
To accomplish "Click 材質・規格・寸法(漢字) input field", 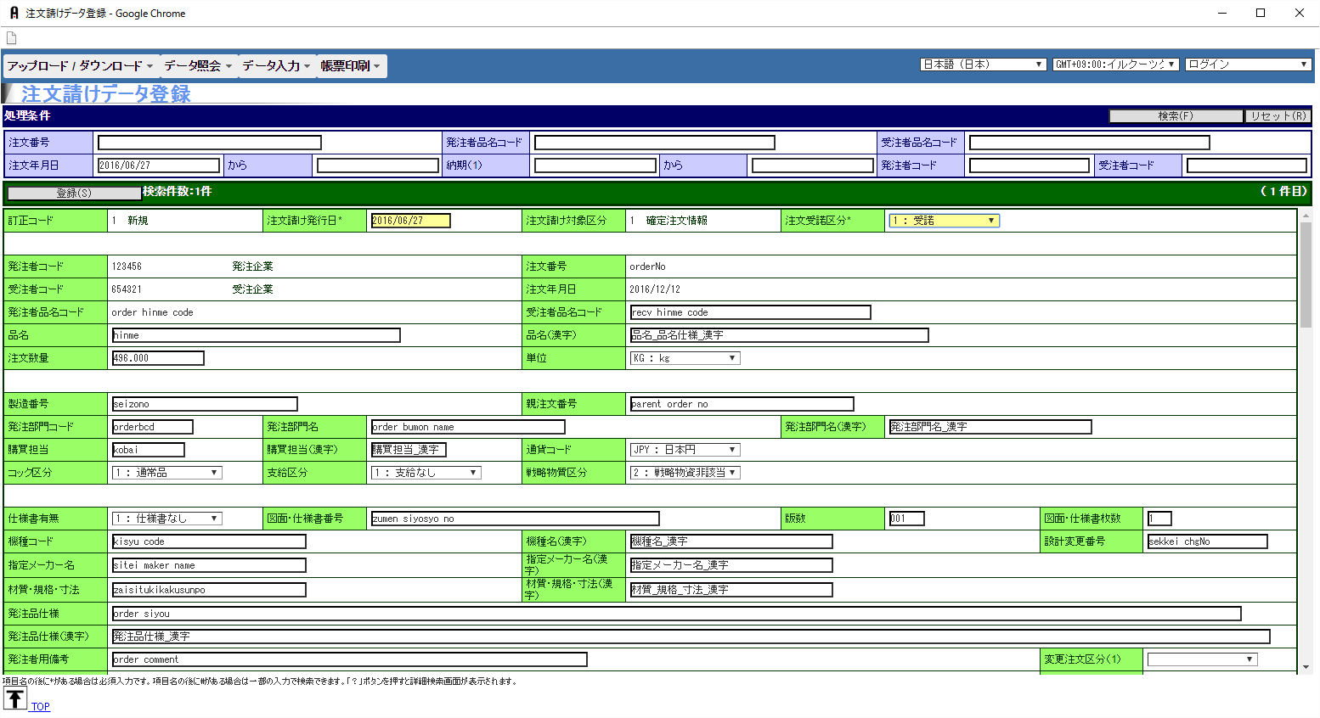I will point(731,590).
